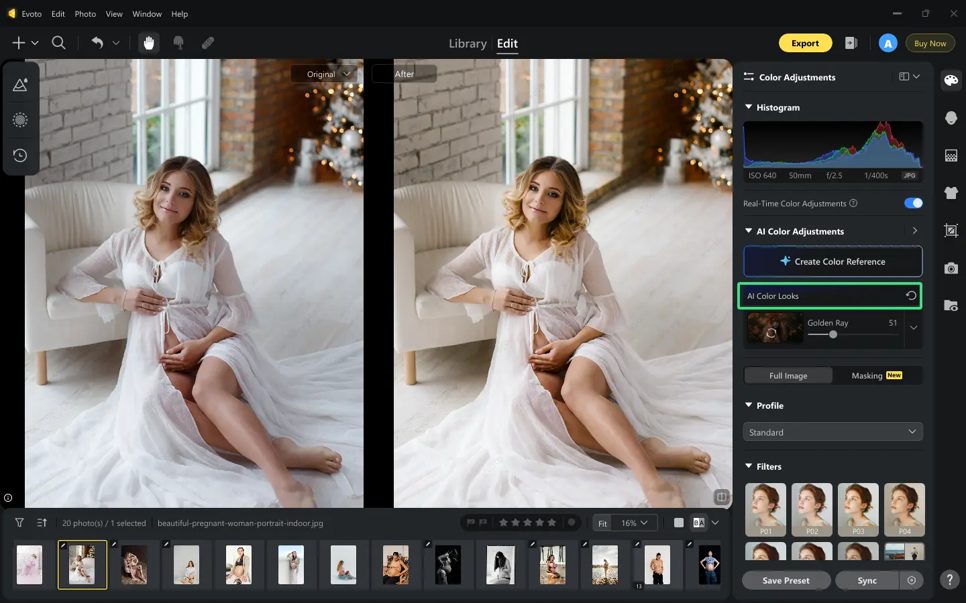966x603 pixels.
Task: Click the undo arrow in toolbar
Action: click(97, 43)
